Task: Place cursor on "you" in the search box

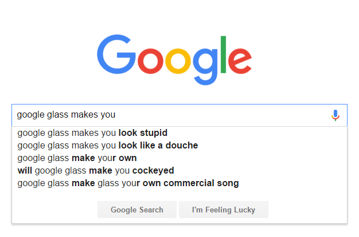Action: (x=108, y=115)
